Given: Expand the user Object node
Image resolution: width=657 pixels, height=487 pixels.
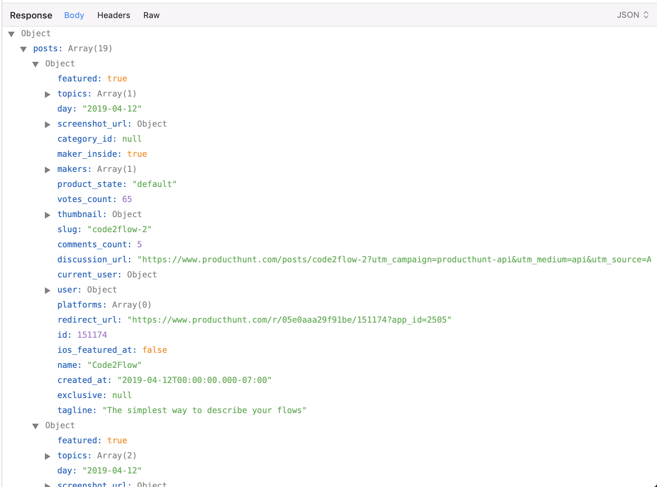Looking at the screenshot, I should click(48, 290).
